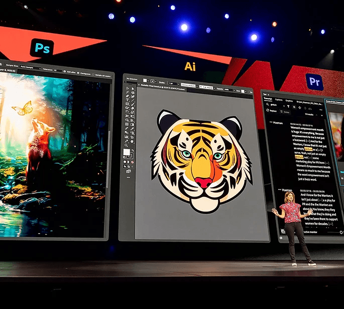Click the 54 results text

(309, 115)
